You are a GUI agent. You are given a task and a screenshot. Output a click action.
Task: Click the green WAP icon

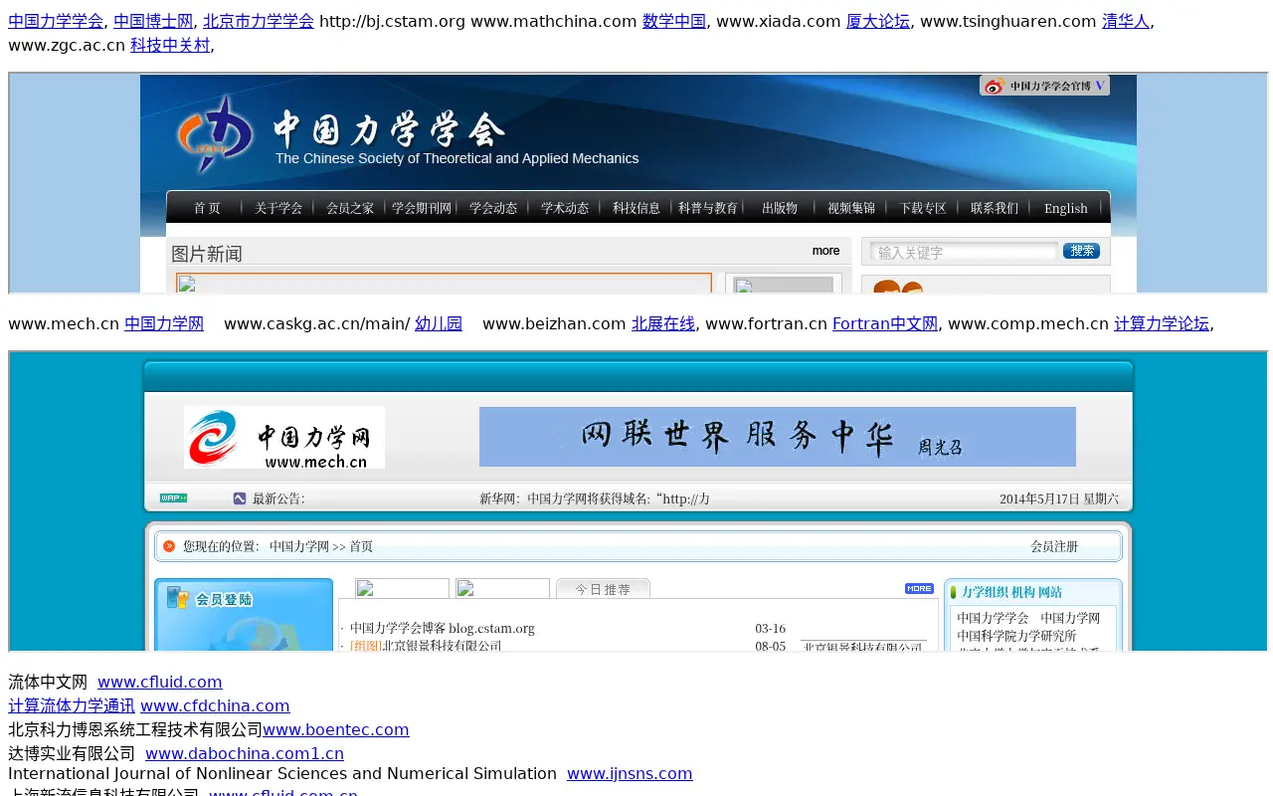173,497
